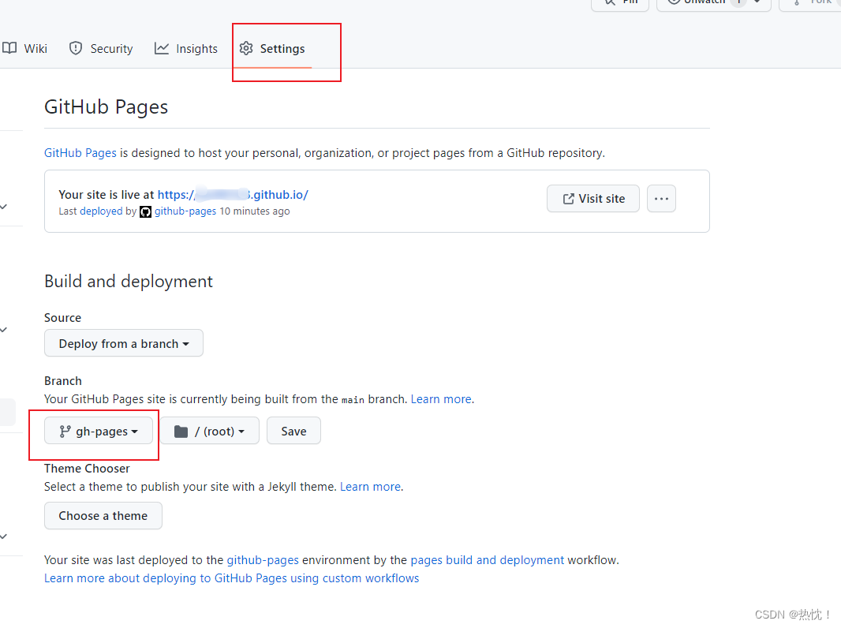This screenshot has height=628, width=841.
Task: Open the Settings tab
Action: [272, 49]
